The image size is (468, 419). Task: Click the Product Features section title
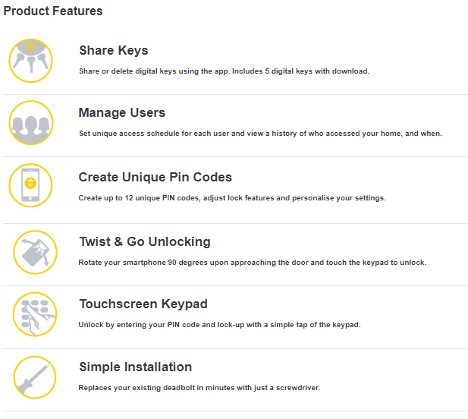(53, 11)
